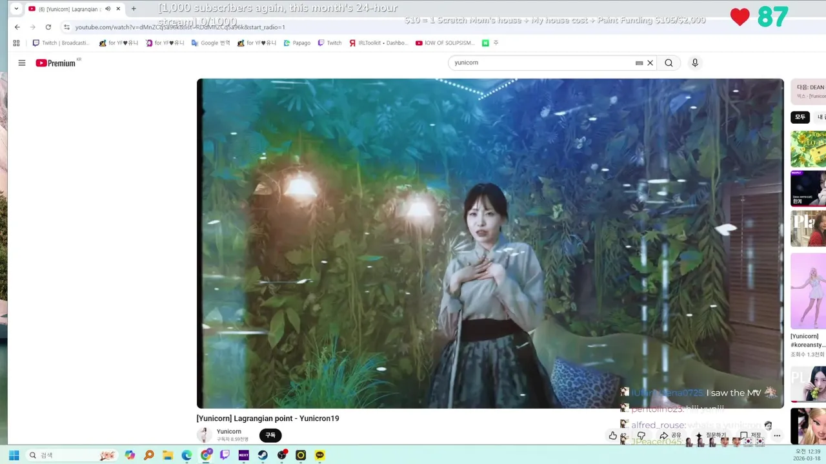Open IOW OF SOLIPSISM bookmark

(x=445, y=43)
